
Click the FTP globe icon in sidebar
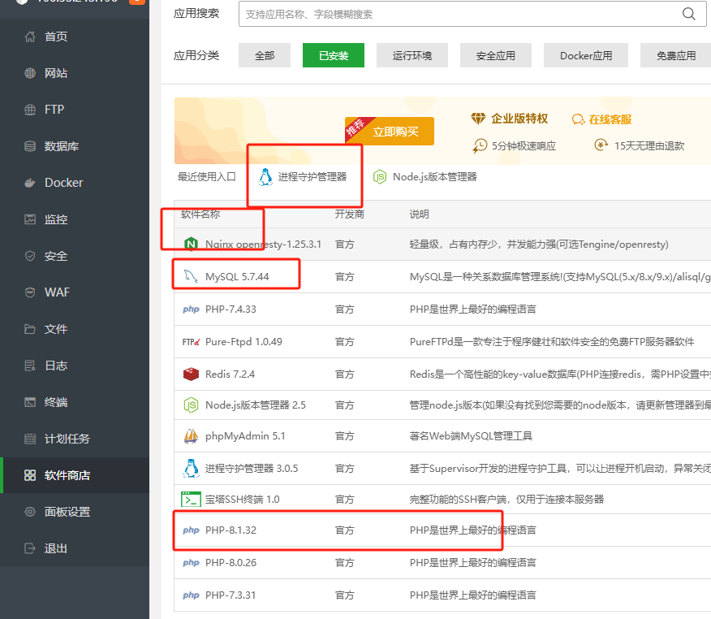pyautogui.click(x=30, y=110)
